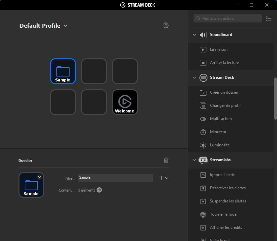
Task: Click the Soundboard speaker icon
Action: (x=203, y=35)
